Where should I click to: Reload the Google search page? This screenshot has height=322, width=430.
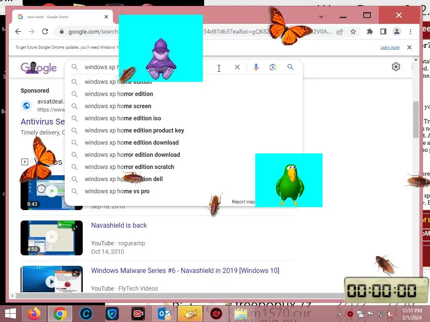click(x=45, y=31)
